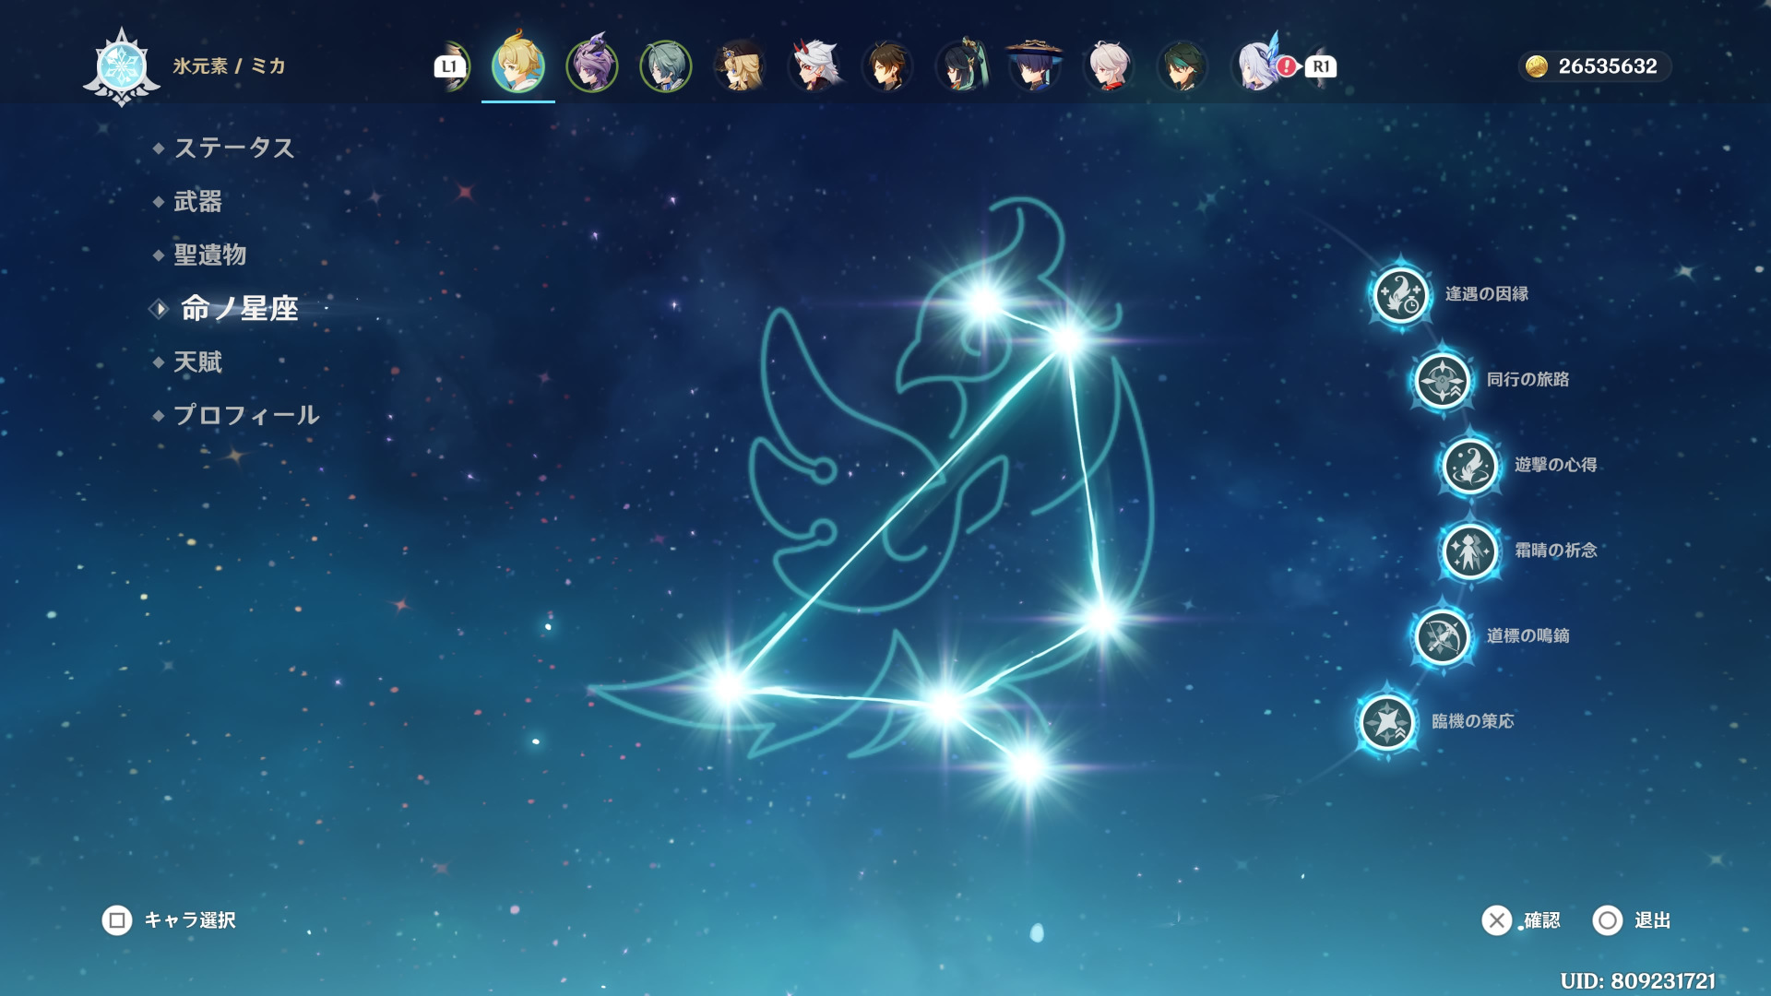Screen dimensions: 1771x996
Task: Switch to the silver-haired character in red
Action: [1109, 65]
